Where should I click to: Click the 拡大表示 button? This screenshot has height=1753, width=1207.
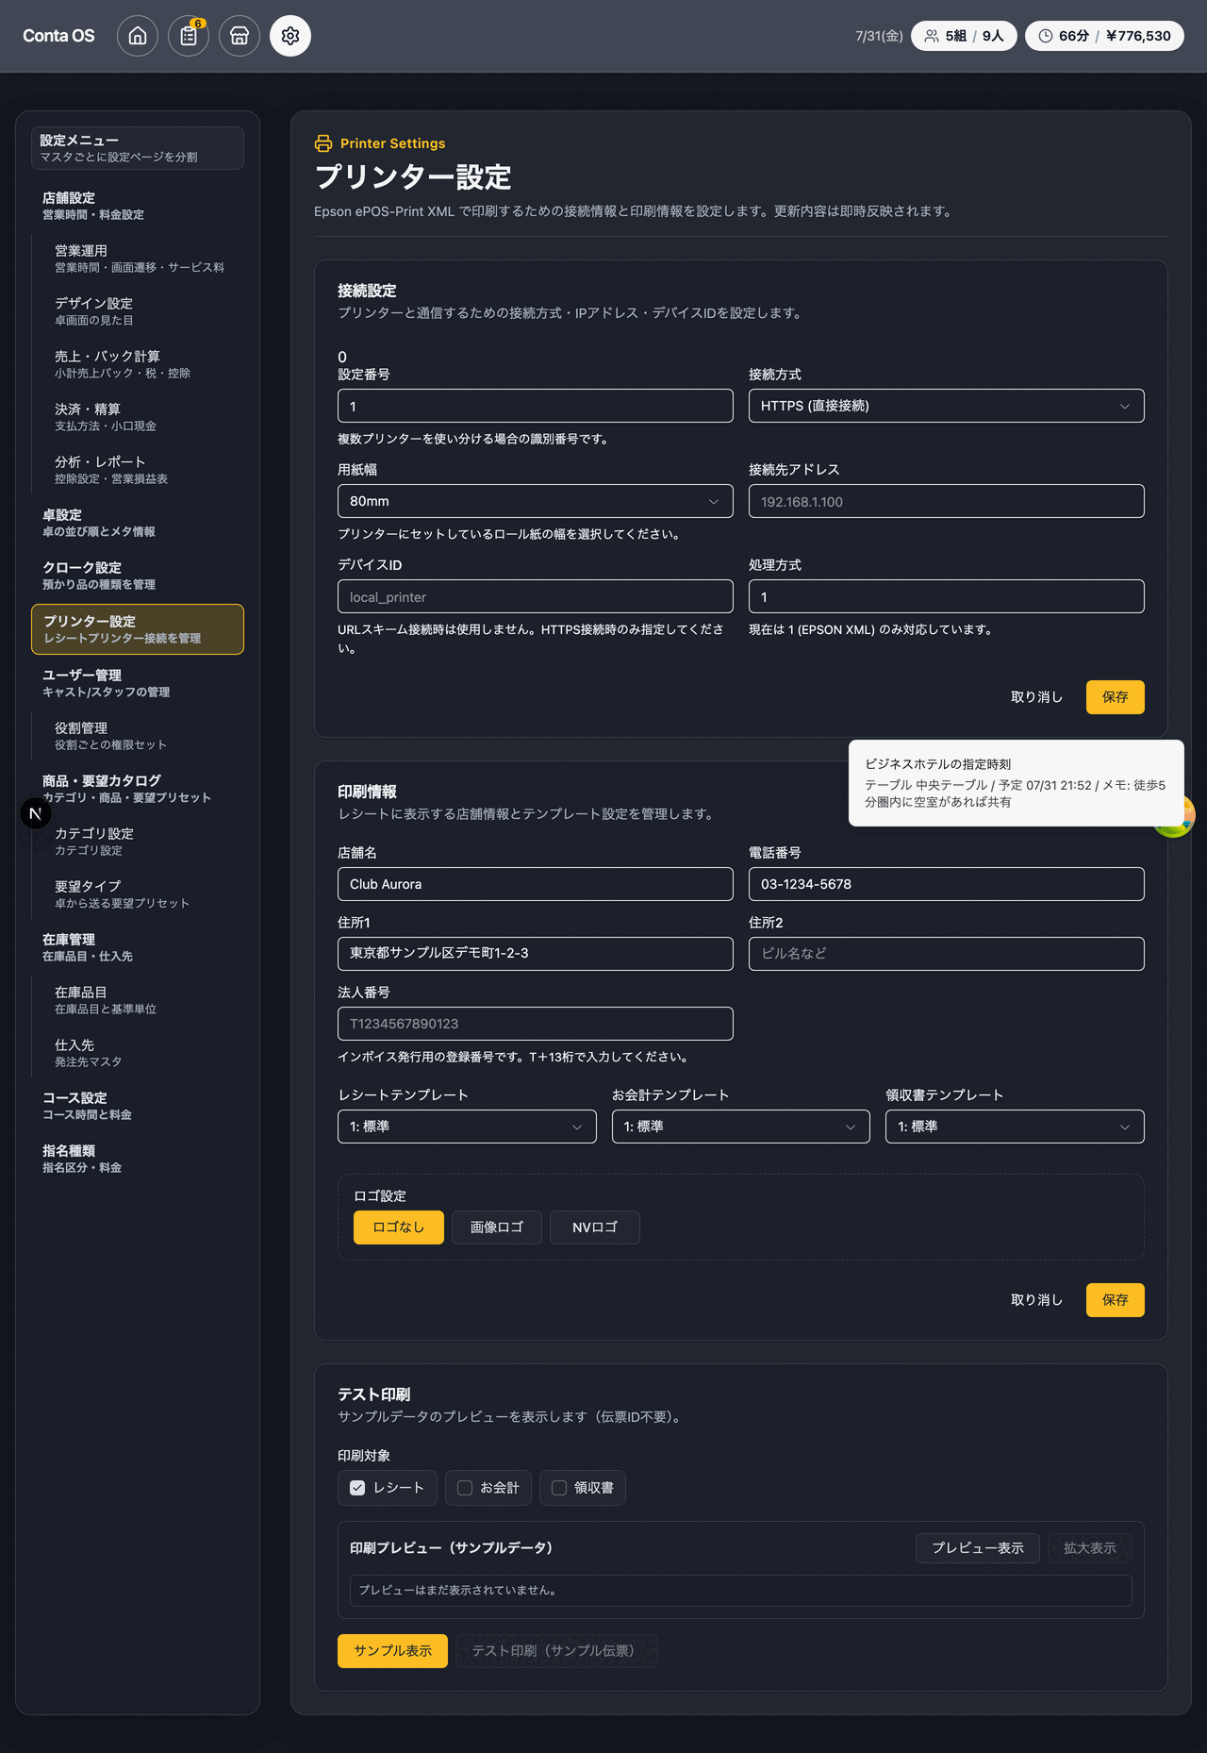pyautogui.click(x=1090, y=1548)
